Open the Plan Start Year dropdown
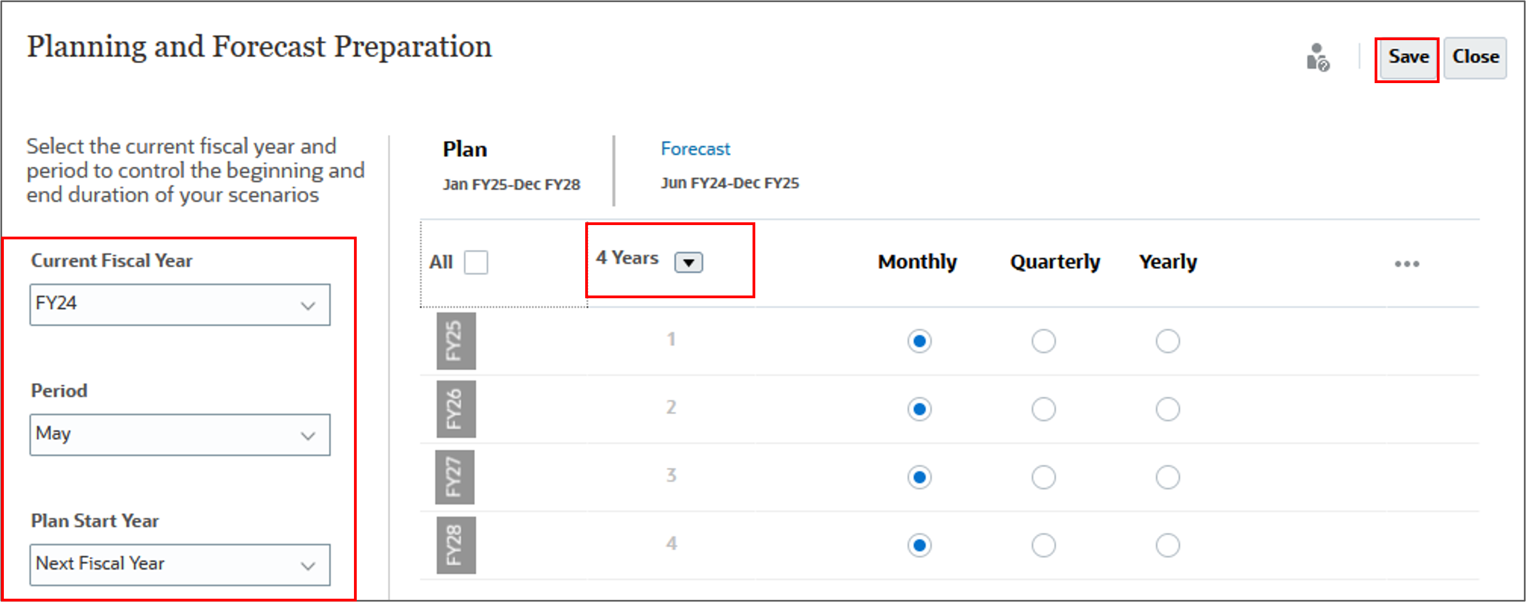Screen dimensions: 1526x602 pos(180,565)
